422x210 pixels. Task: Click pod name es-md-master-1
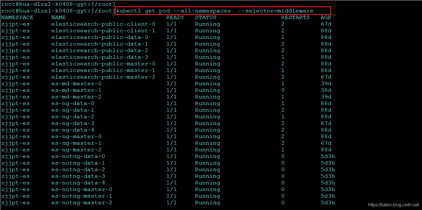tap(76, 90)
